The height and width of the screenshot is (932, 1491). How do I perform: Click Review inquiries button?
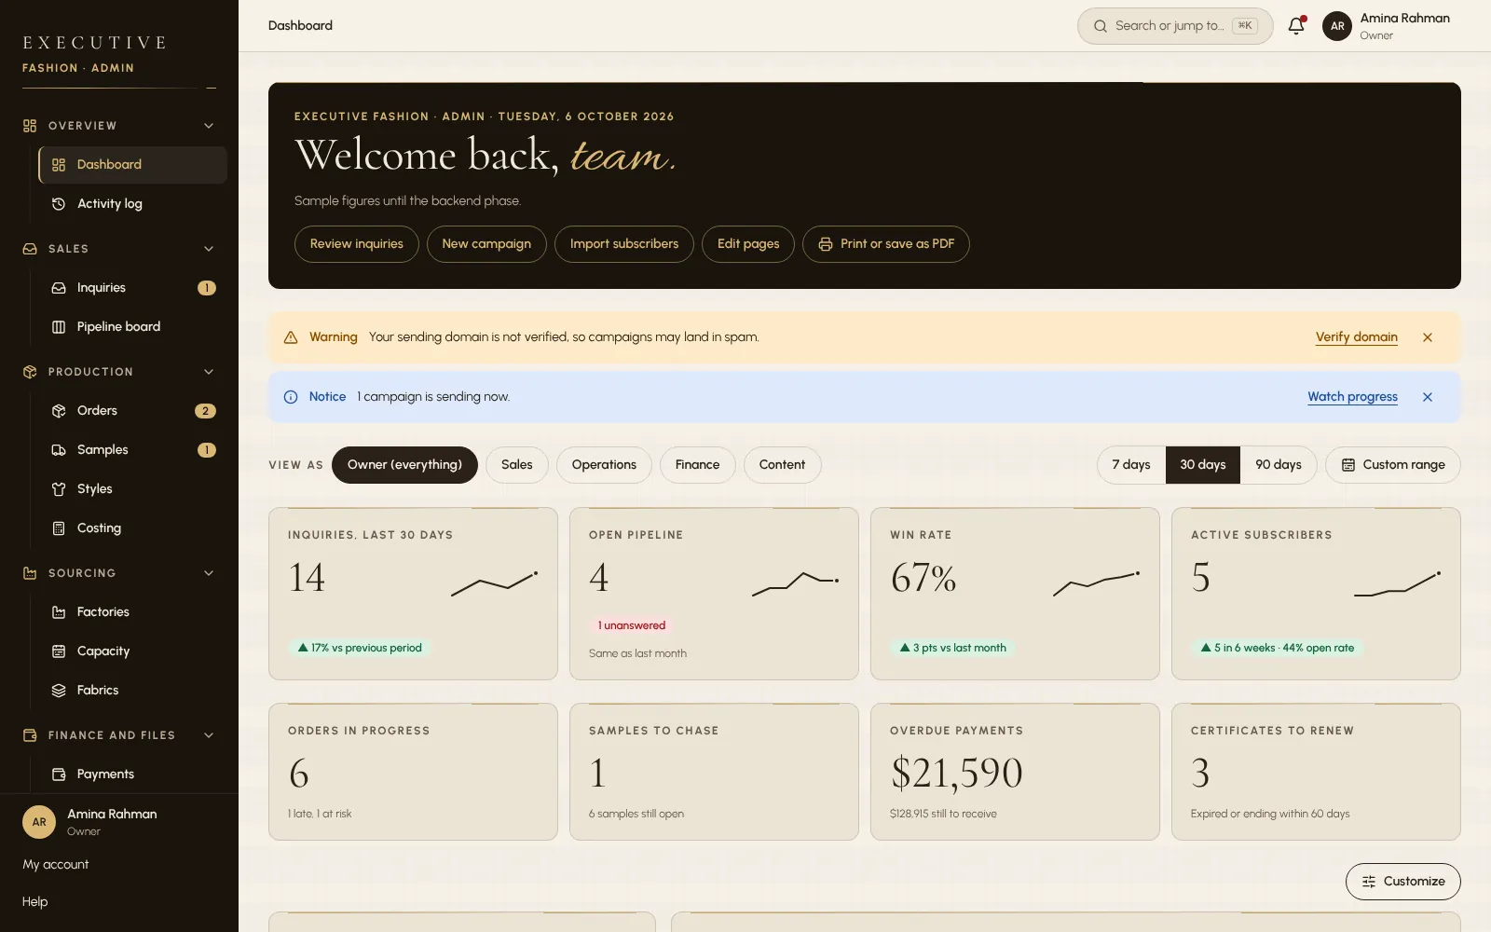click(357, 244)
